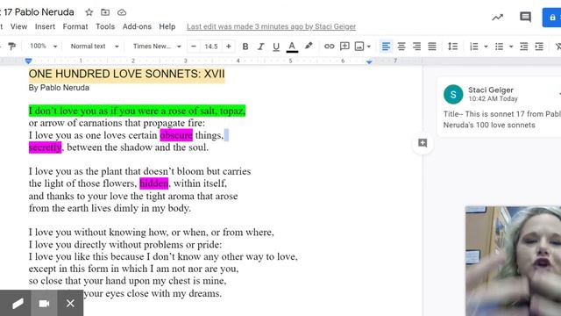The height and width of the screenshot is (316, 561).
Task: Toggle underline formatting
Action: (x=276, y=47)
